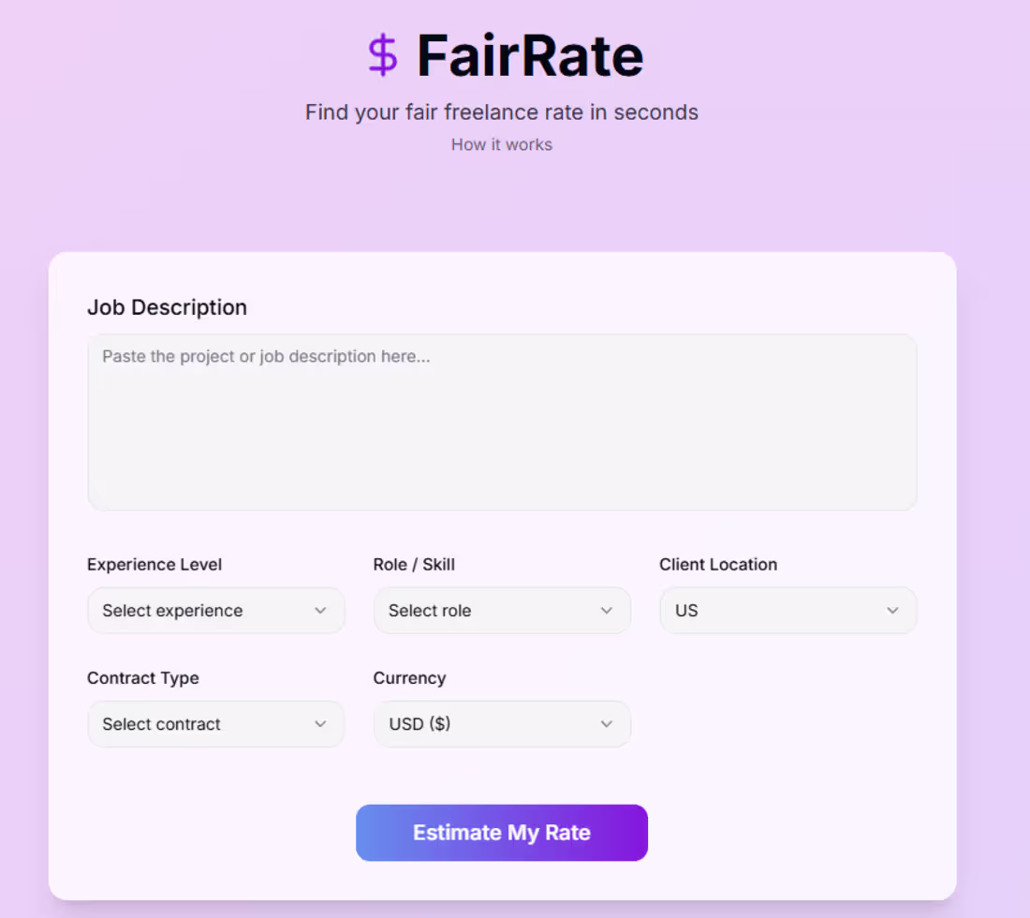1030x918 pixels.
Task: Click the chevron arrow in Role / Skill field
Action: click(607, 611)
